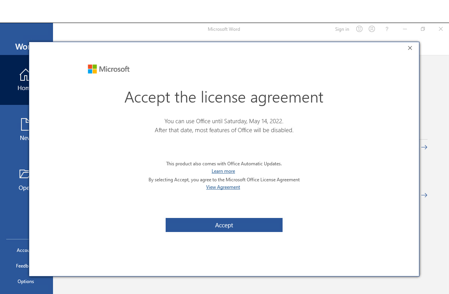Minimize the Microsoft Word window
This screenshot has height=294, width=449.
coord(405,29)
